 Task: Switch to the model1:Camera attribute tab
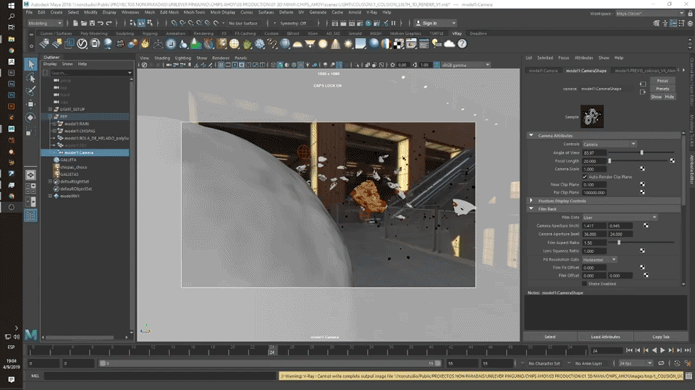544,71
